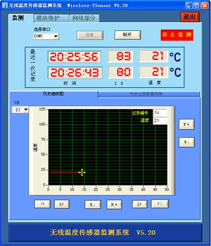Select the 历史曲线图 history chart tab
211x246 pixels.
point(53,94)
